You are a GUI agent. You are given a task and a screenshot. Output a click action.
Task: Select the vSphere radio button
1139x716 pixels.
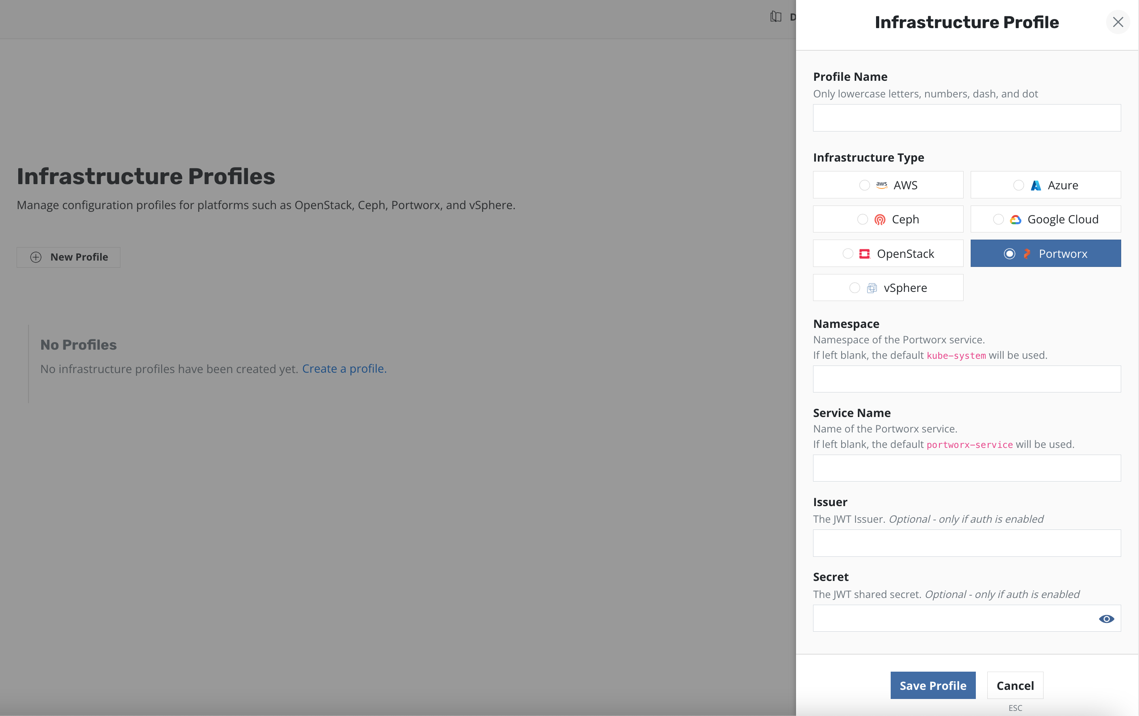[854, 288]
